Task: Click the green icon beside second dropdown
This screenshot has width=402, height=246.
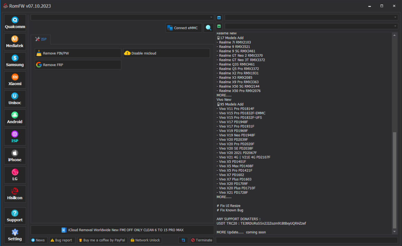Action: point(219,26)
